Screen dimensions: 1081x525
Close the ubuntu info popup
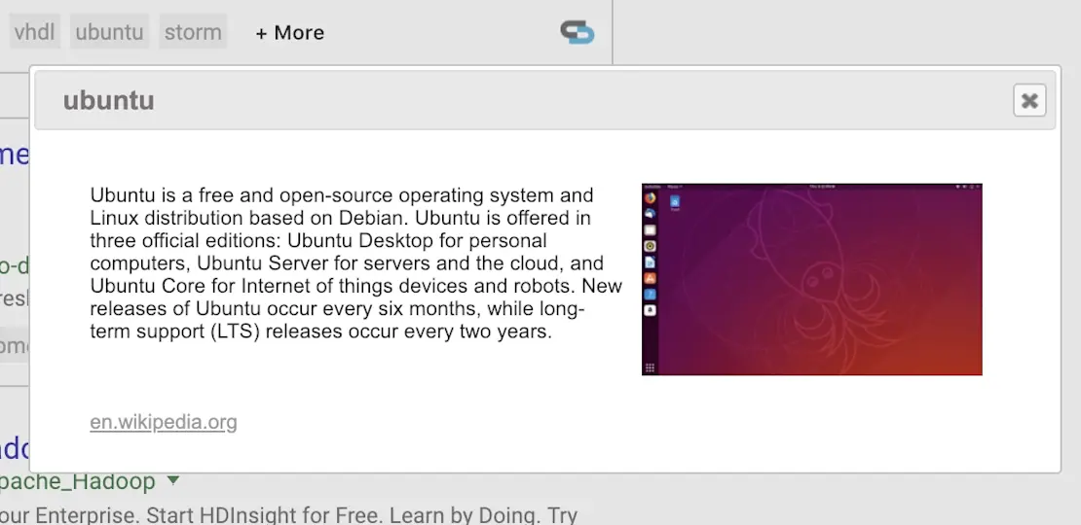(x=1029, y=100)
